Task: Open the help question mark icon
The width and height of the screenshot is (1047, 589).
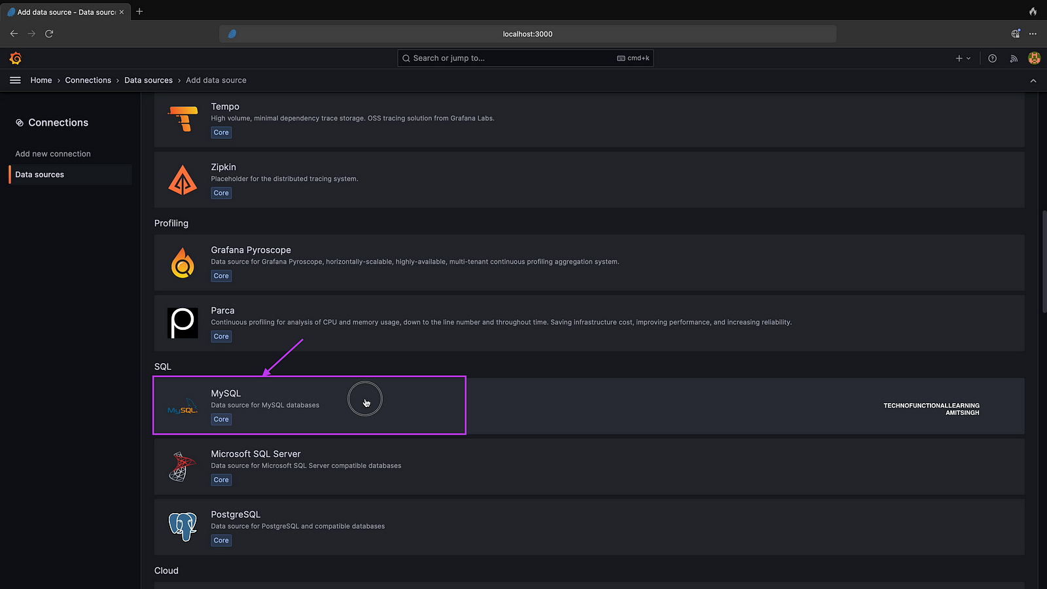Action: (x=992, y=58)
